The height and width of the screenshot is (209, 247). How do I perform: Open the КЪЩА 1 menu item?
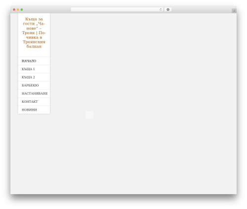click(x=34, y=69)
